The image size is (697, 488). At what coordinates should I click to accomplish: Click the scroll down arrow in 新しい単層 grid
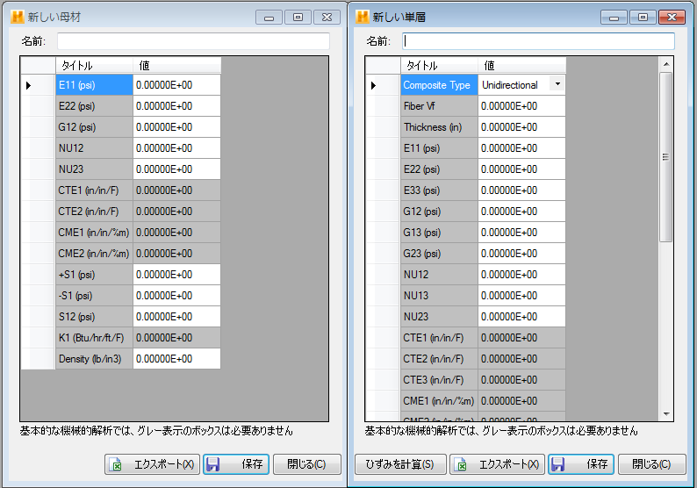point(666,413)
